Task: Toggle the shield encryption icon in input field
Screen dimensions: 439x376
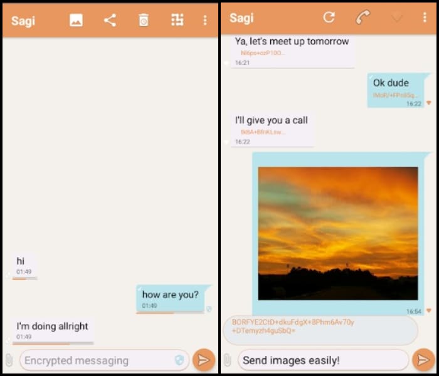Action: click(x=179, y=360)
